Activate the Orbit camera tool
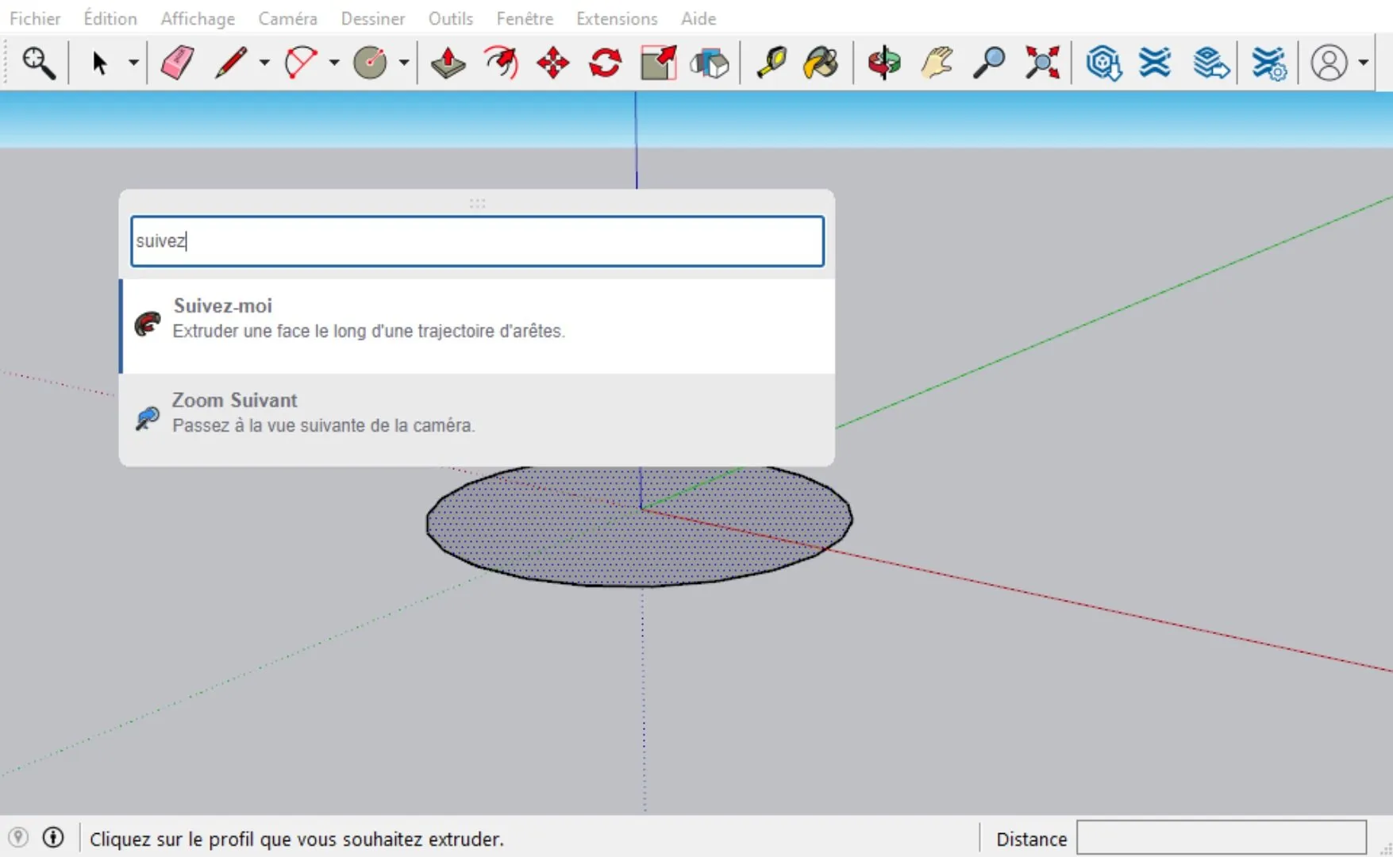Image resolution: width=1393 pixels, height=857 pixels. (x=884, y=63)
